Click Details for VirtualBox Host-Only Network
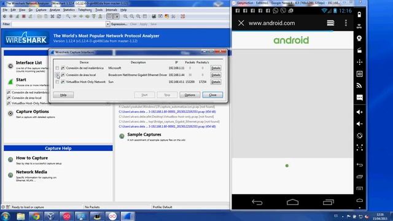This screenshot has width=393, height=221. click(216, 82)
